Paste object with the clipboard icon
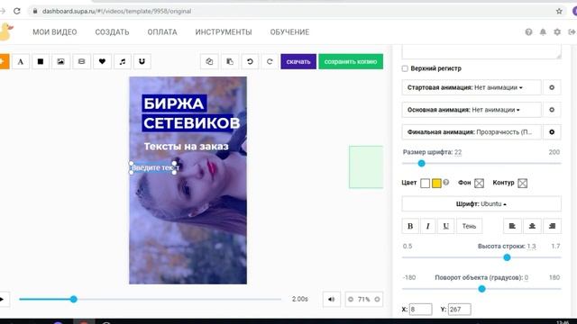Screen dimensions: 577x324 pyautogui.click(x=230, y=62)
